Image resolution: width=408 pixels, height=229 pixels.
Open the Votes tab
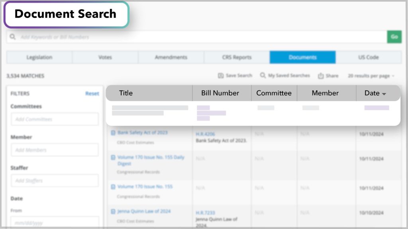click(105, 57)
